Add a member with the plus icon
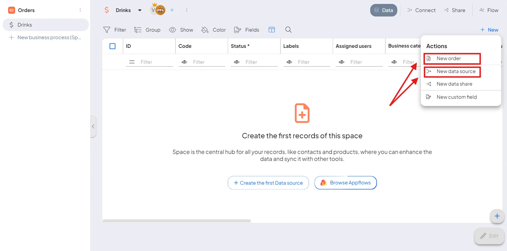Viewport: 507px width, 251px height. (172, 10)
